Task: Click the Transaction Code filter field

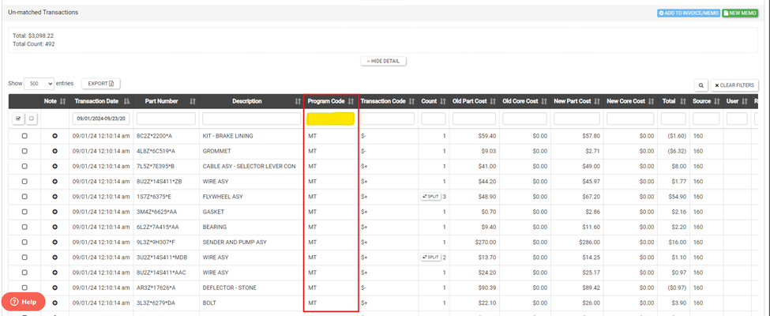Action: (x=388, y=118)
